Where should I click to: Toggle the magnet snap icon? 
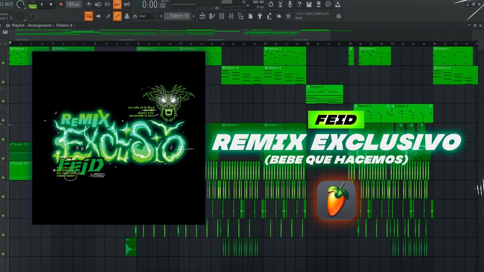click(135, 16)
